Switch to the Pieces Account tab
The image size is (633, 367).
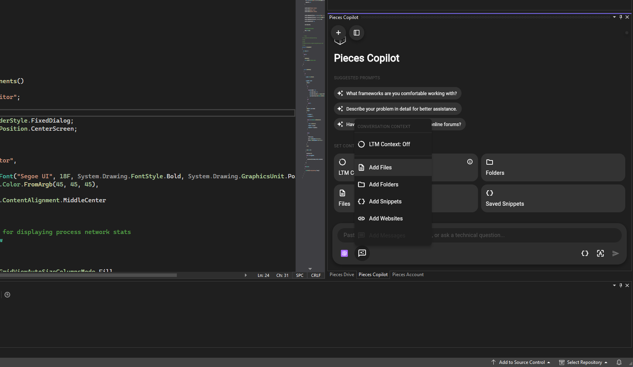tap(408, 275)
